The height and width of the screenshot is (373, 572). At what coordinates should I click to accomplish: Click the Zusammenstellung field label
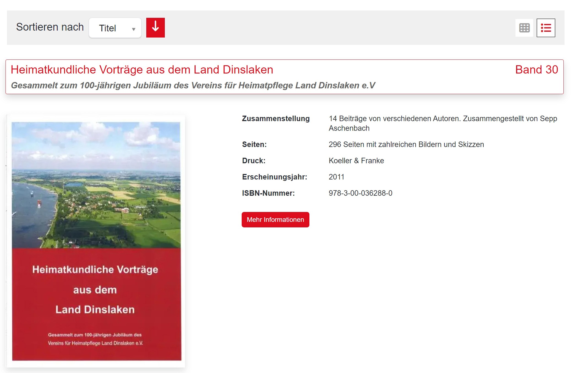pos(276,119)
